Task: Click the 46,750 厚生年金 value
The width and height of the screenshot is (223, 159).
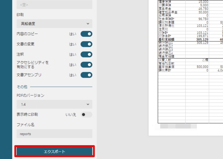Action: point(203,9)
